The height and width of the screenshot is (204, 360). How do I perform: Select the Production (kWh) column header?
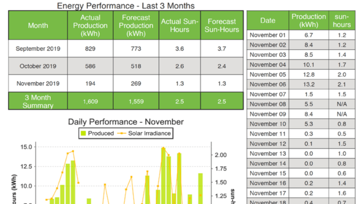pyautogui.click(x=309, y=20)
